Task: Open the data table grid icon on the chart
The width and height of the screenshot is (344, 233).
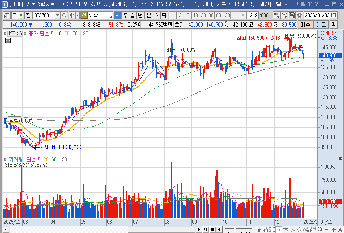Action: coord(8,41)
